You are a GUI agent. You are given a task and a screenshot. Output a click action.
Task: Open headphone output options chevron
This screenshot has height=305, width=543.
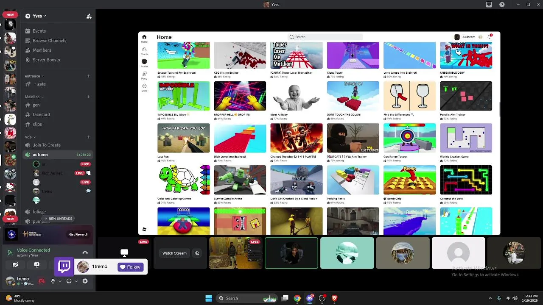click(76, 281)
